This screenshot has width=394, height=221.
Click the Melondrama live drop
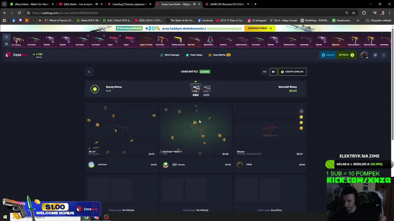coord(210,41)
